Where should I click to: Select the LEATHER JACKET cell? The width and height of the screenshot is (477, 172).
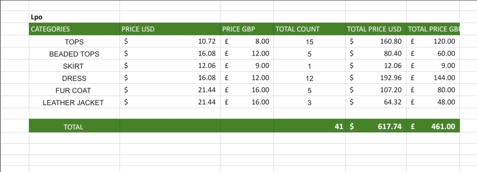click(x=74, y=102)
